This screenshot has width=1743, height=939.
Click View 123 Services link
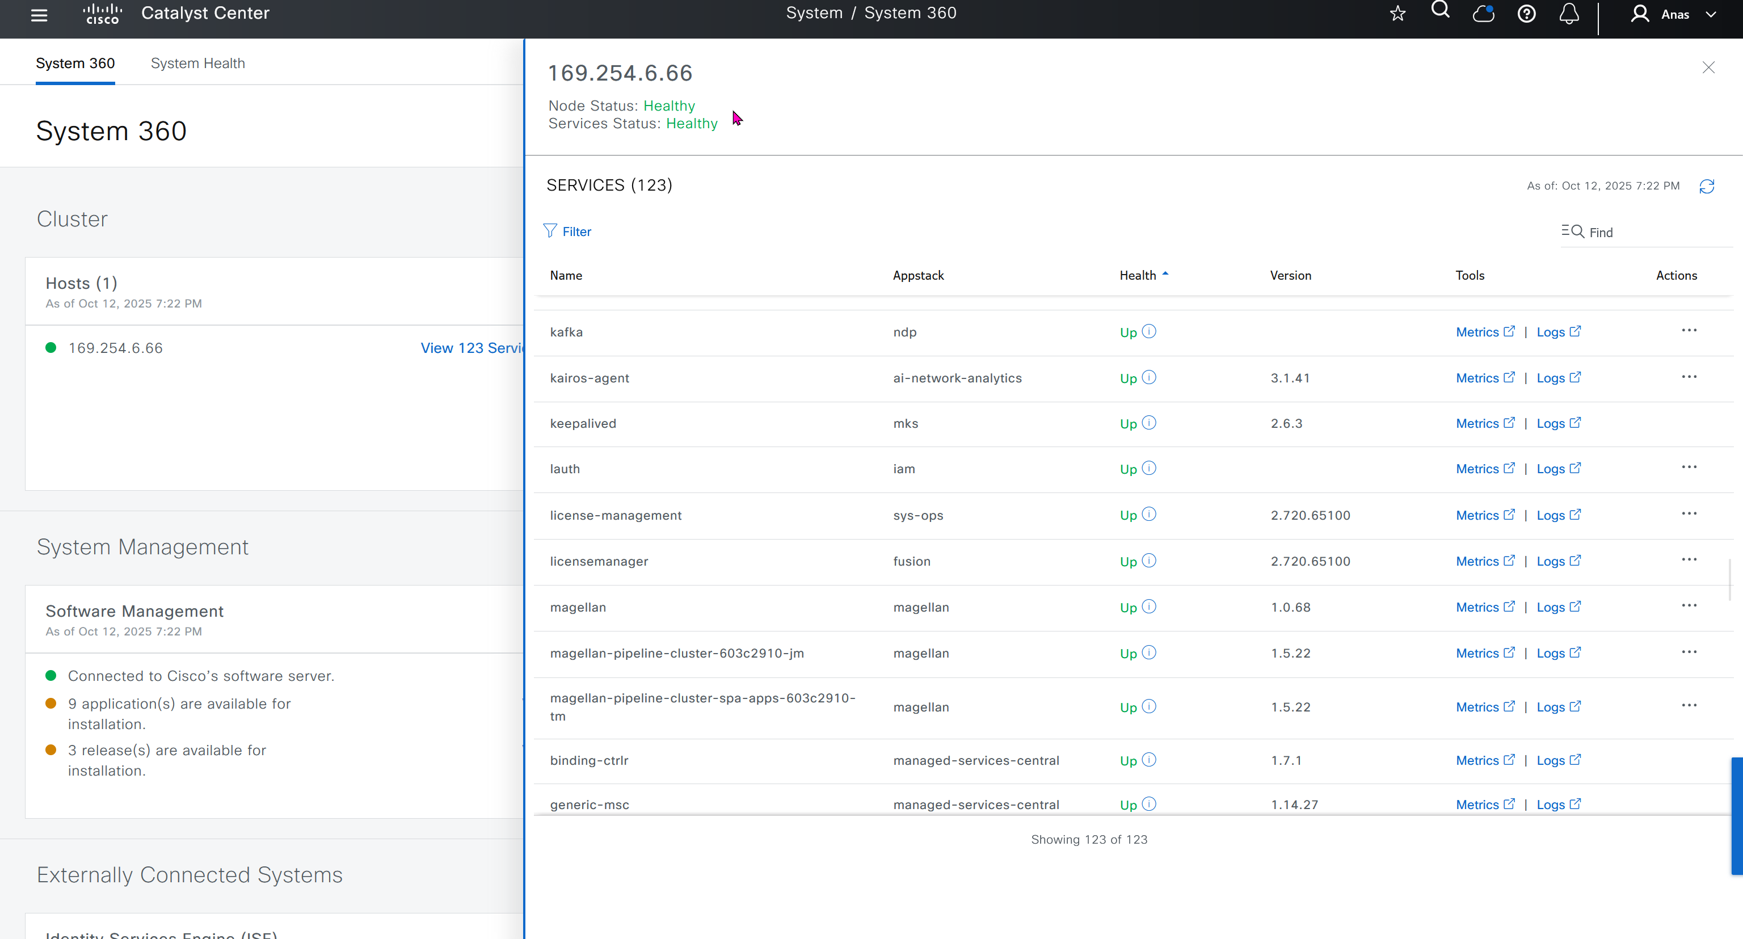pyautogui.click(x=471, y=348)
